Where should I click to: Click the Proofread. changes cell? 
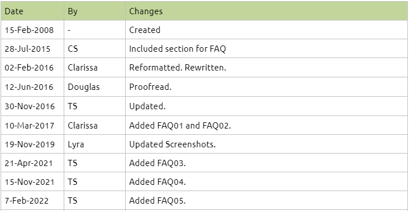267,87
